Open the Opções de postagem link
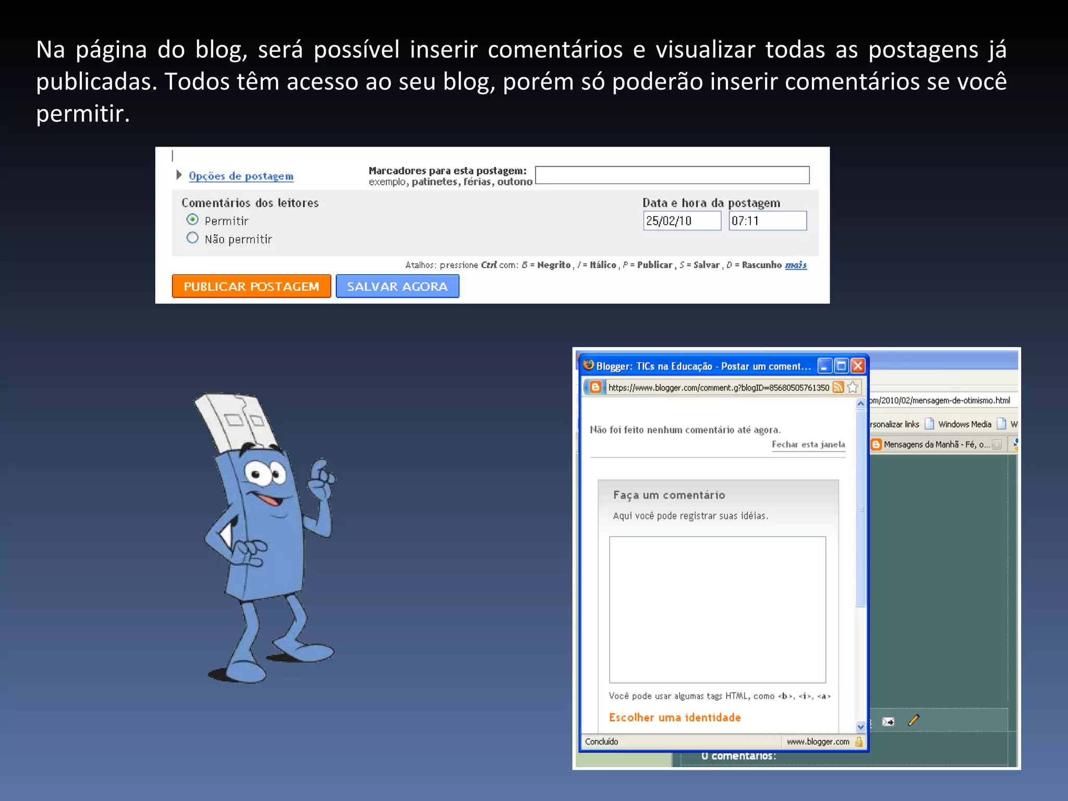Image resolution: width=1068 pixels, height=801 pixels. (241, 176)
